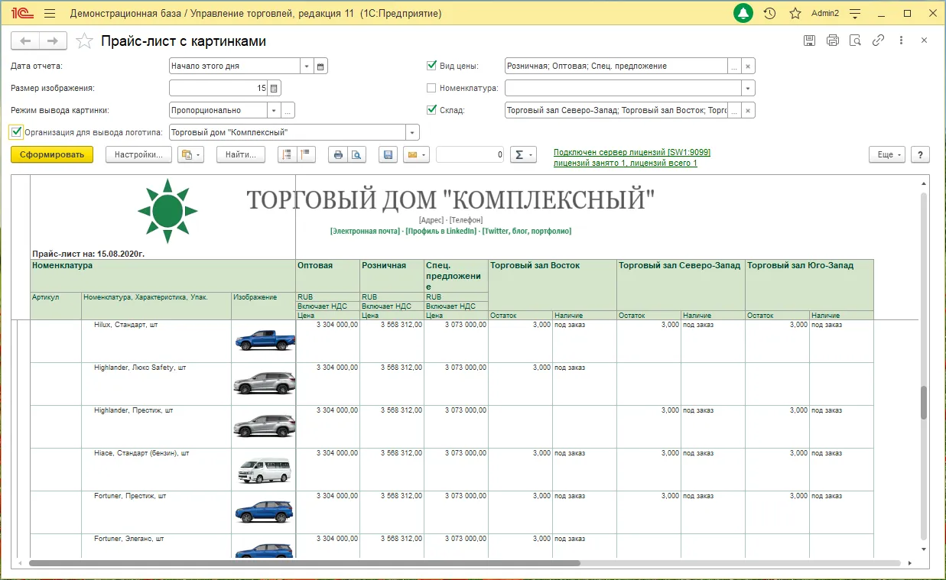Screen dimensions: 946x580
Task: Open ellipsis selector for Склад
Action: pyautogui.click(x=734, y=111)
